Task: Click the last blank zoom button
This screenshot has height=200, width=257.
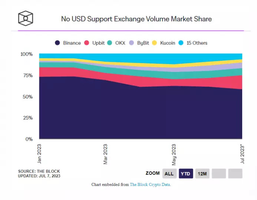Action: pos(235,173)
